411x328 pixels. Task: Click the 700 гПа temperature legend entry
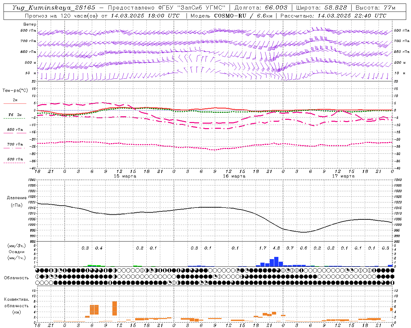pos(15,144)
